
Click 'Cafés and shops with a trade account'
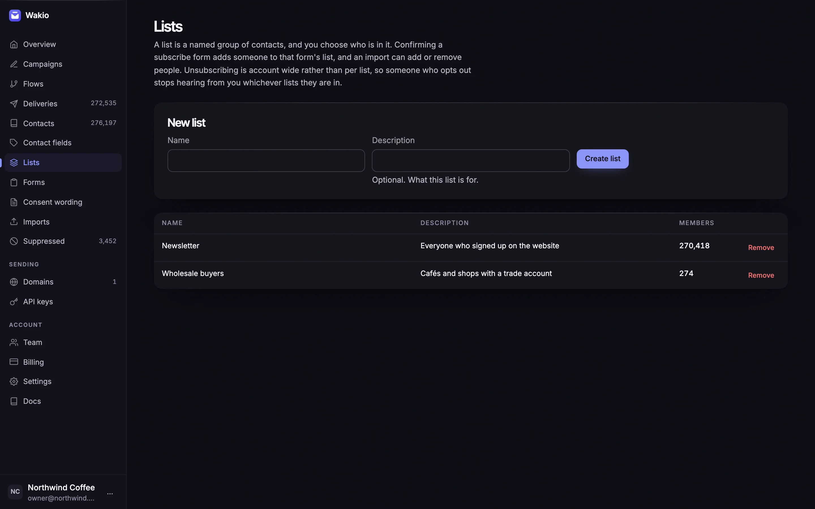[486, 273]
